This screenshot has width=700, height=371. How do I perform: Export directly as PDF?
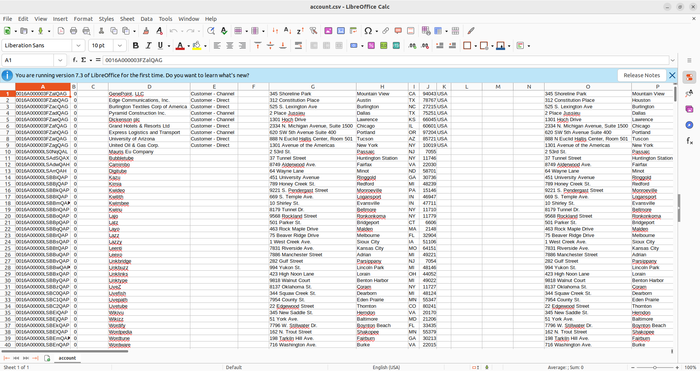pyautogui.click(x=61, y=31)
